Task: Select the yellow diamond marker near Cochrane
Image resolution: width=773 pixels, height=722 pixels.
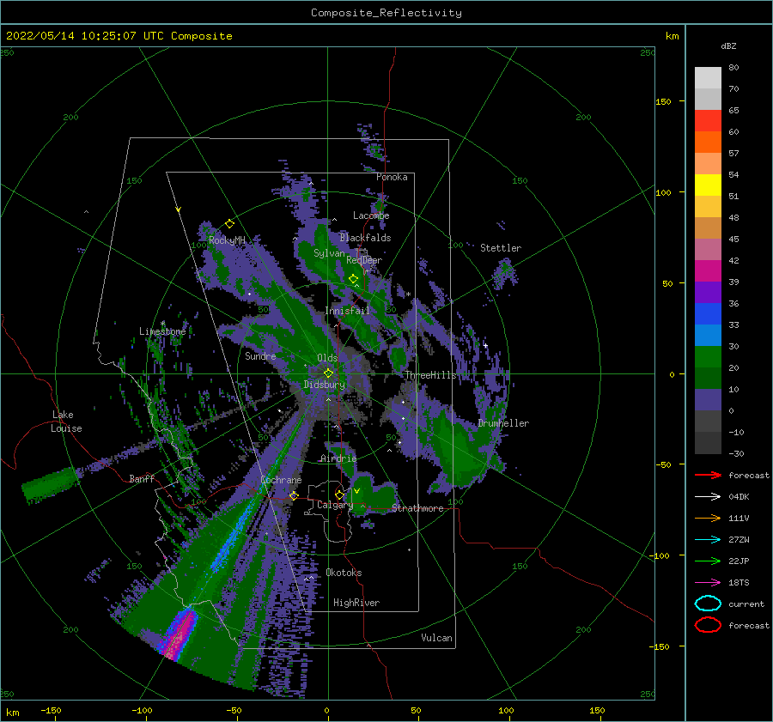Action: [294, 495]
